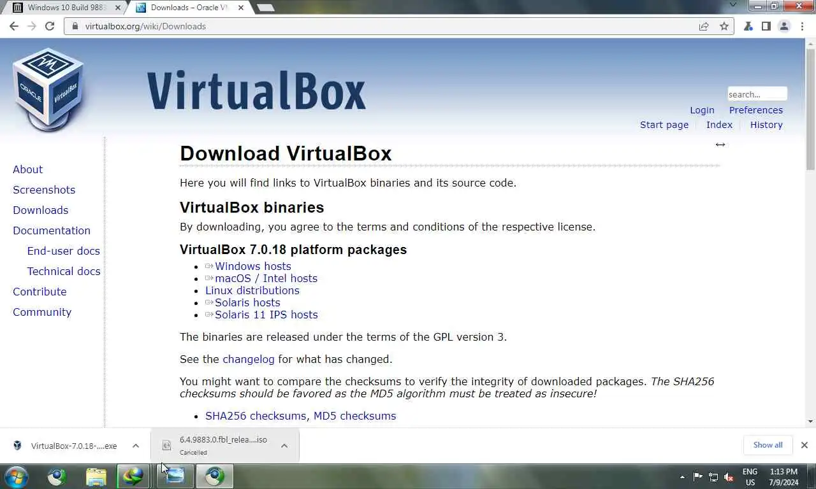The width and height of the screenshot is (816, 489).
Task: Click the tab search chevron in title bar
Action: click(x=733, y=5)
